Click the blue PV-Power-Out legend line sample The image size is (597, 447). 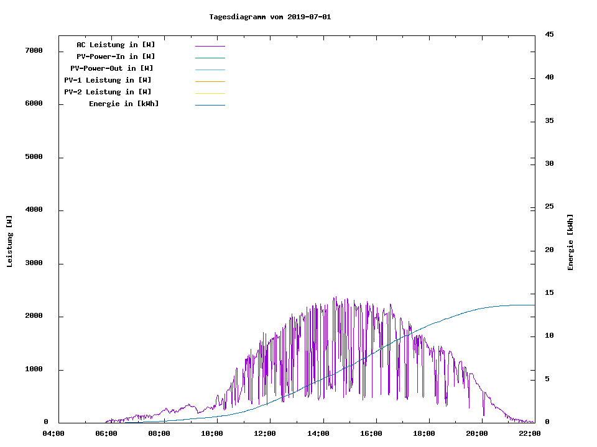click(210, 70)
